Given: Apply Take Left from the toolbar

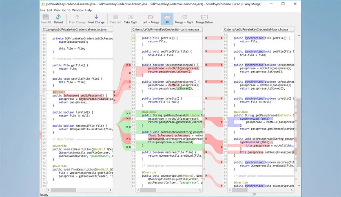Looking at the screenshot, I should (115, 19).
